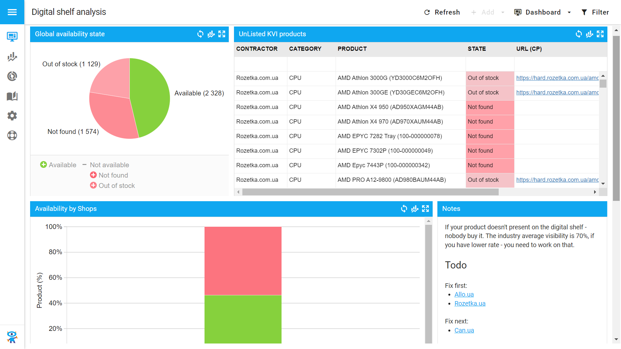Reload the Global availability state widget
Screen dimensions: 621x349
click(200, 34)
